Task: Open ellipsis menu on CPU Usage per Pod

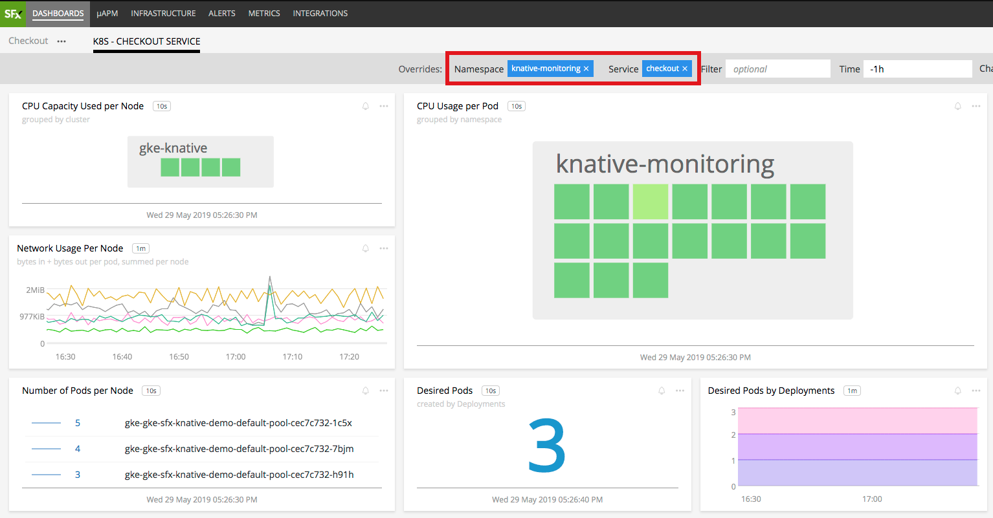Action: (x=976, y=106)
